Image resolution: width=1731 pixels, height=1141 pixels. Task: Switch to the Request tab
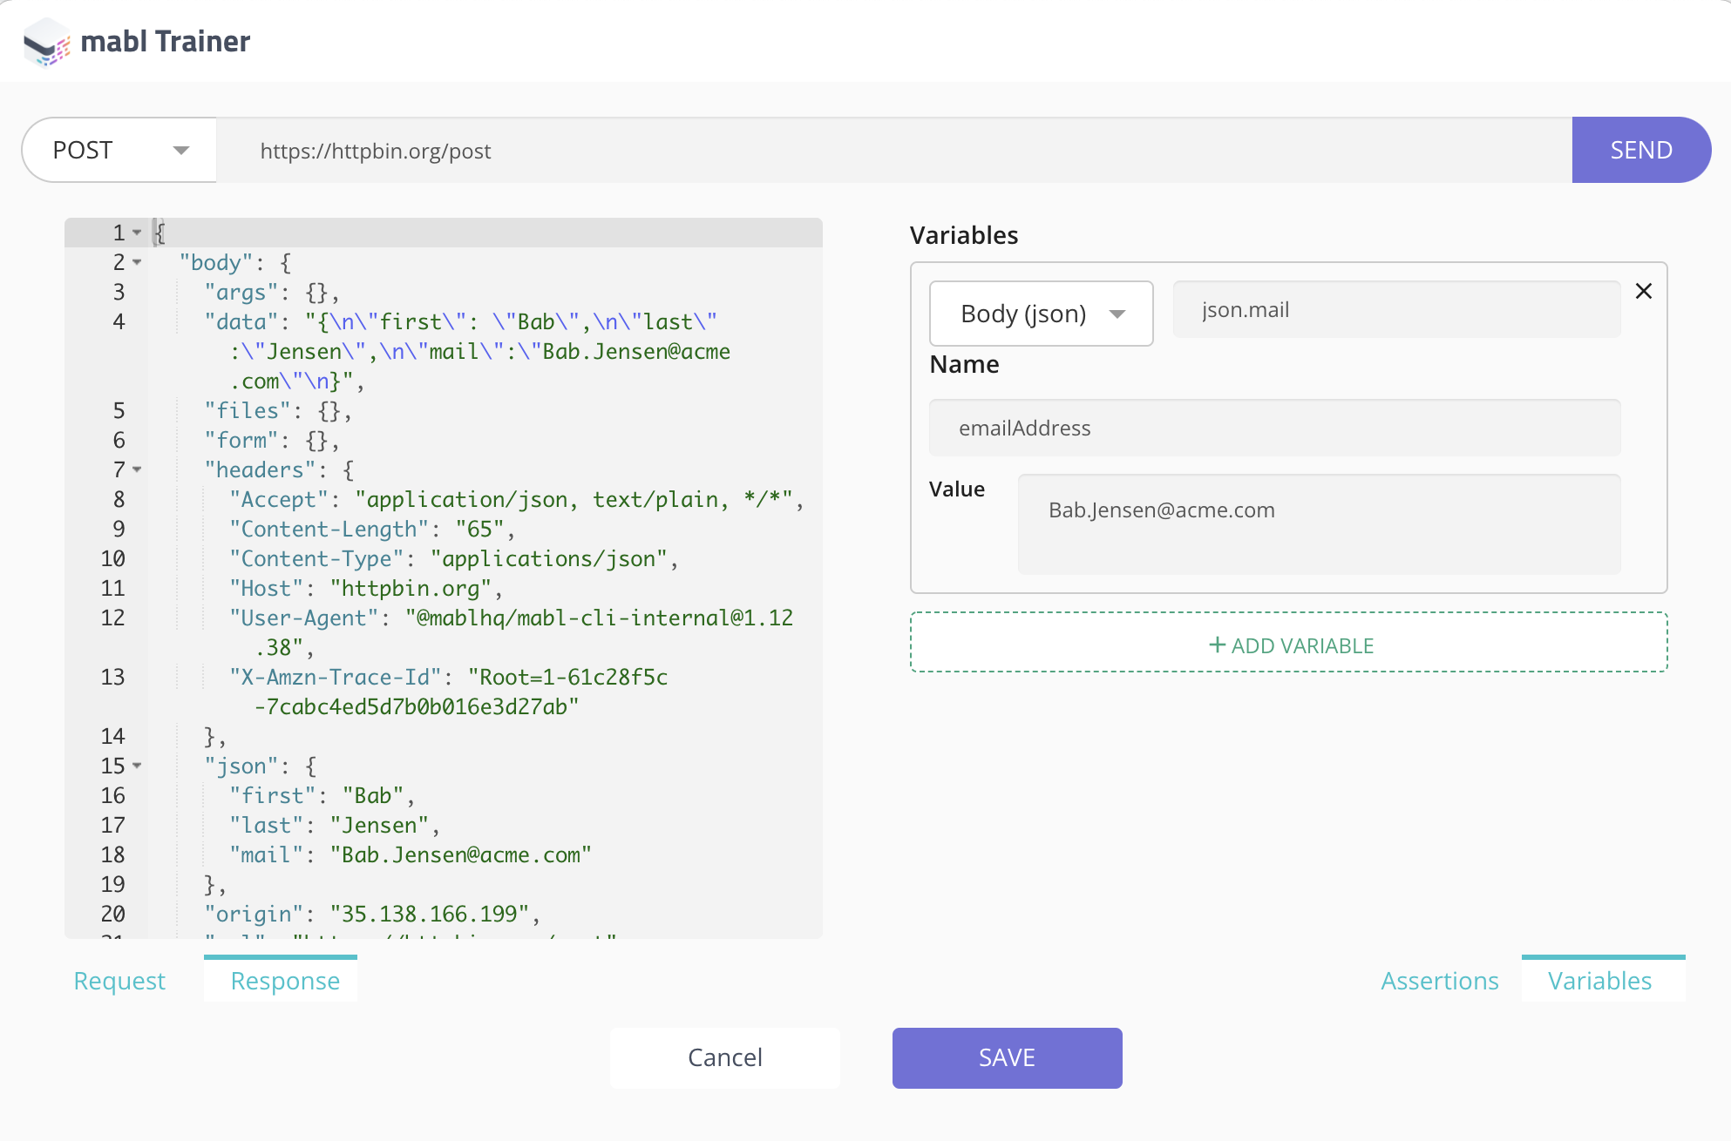point(119,981)
